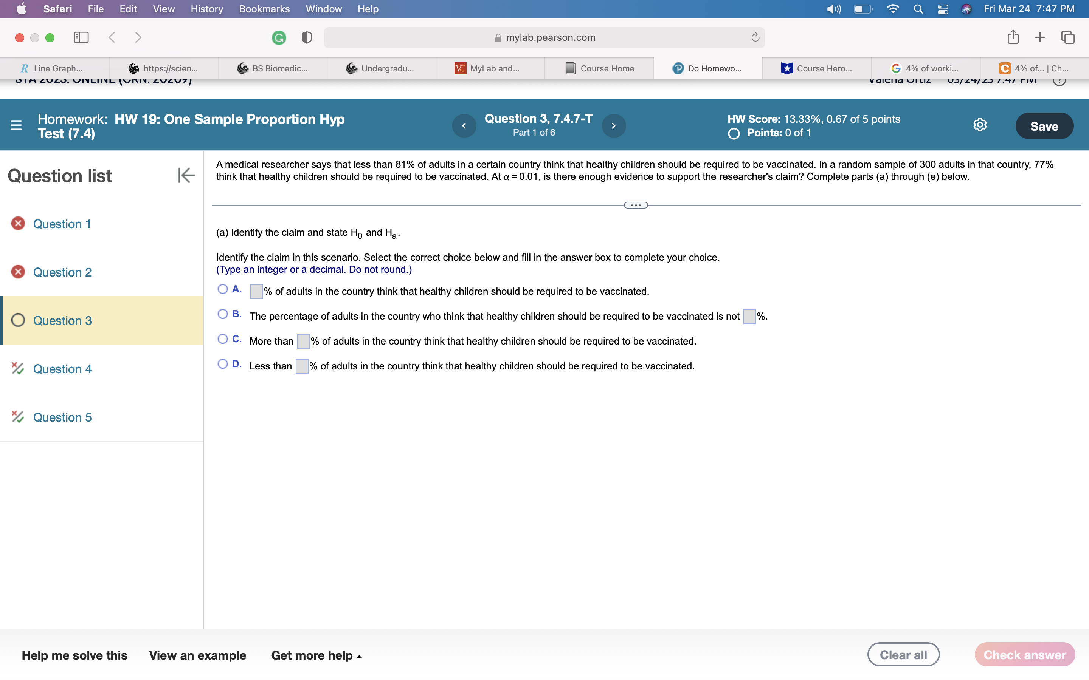Click Help me solve this
1089x680 pixels.
74,655
